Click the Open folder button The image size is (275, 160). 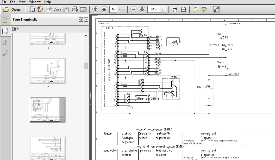click(11, 9)
